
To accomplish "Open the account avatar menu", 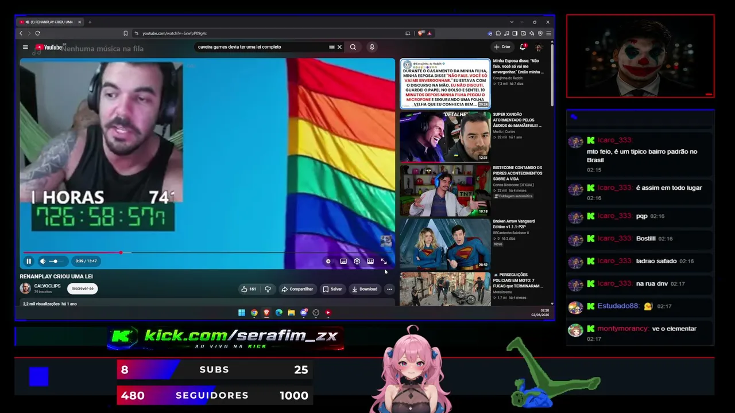I will click(x=539, y=47).
